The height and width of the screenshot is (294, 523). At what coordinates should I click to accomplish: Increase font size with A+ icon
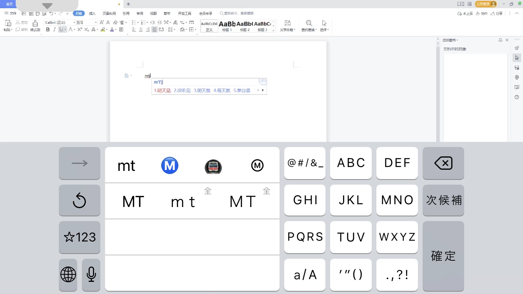tap(102, 22)
